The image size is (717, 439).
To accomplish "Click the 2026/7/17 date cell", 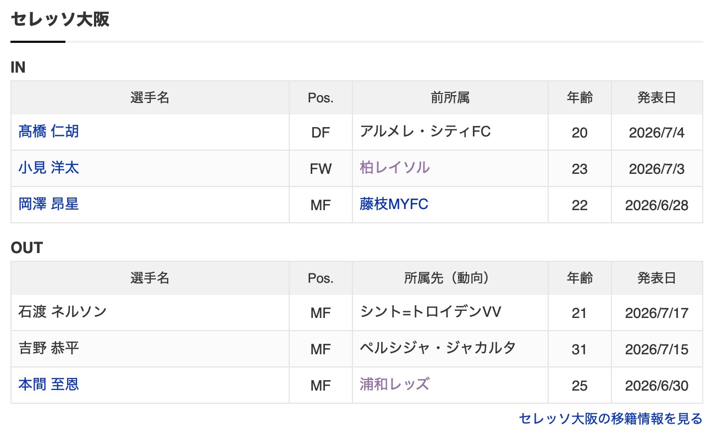I will 657,313.
